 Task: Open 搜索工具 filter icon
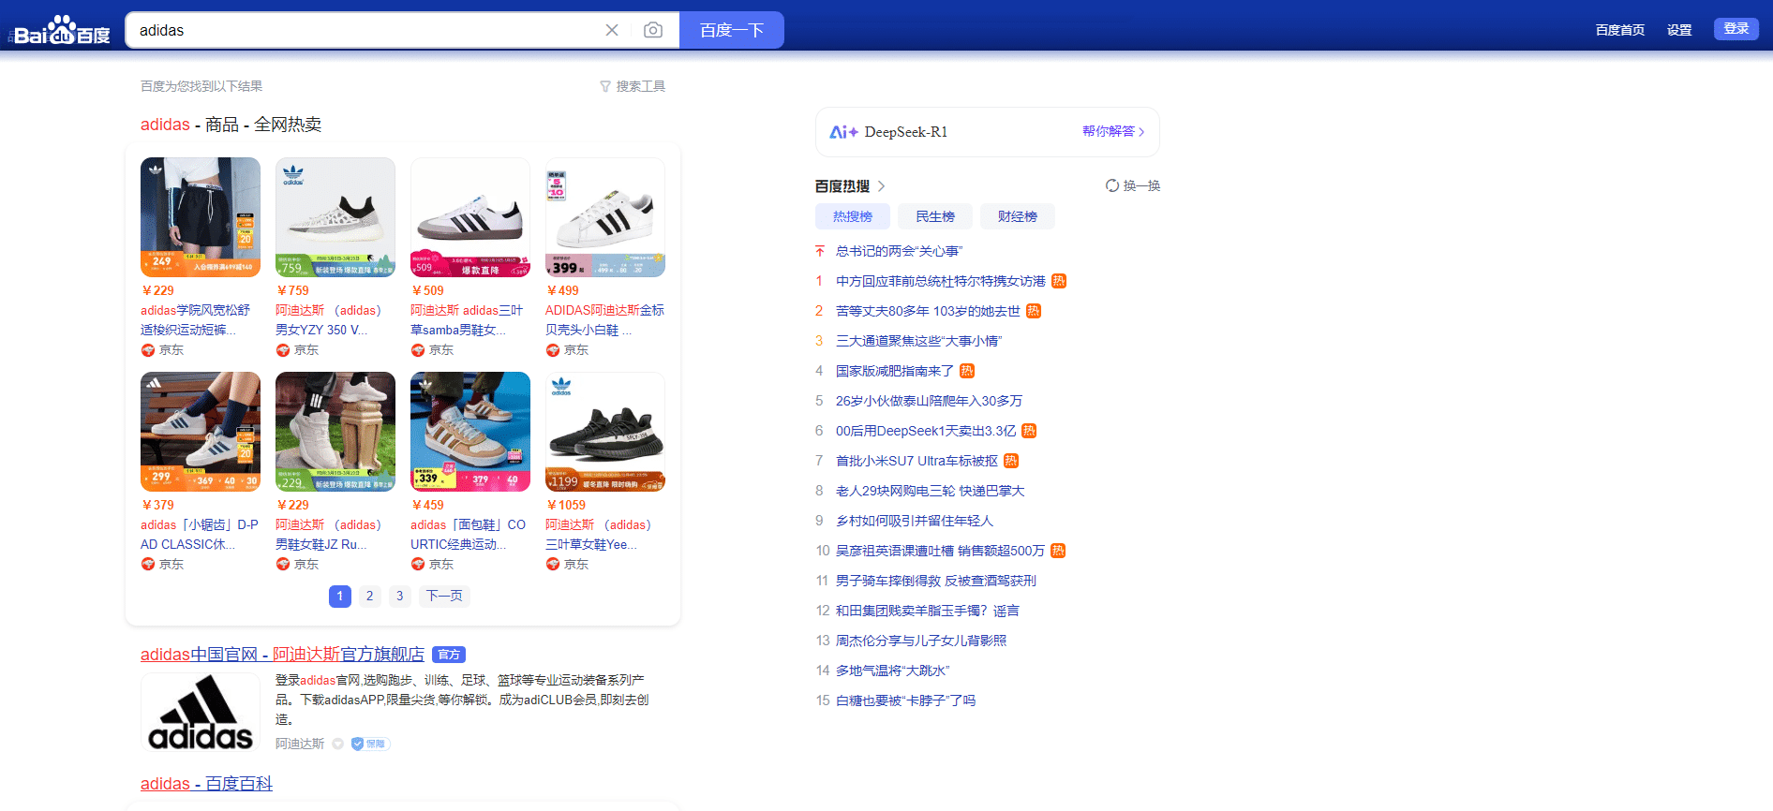click(605, 86)
